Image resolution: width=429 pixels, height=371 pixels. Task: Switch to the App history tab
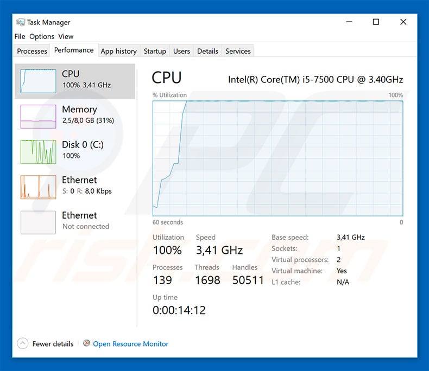(x=118, y=51)
